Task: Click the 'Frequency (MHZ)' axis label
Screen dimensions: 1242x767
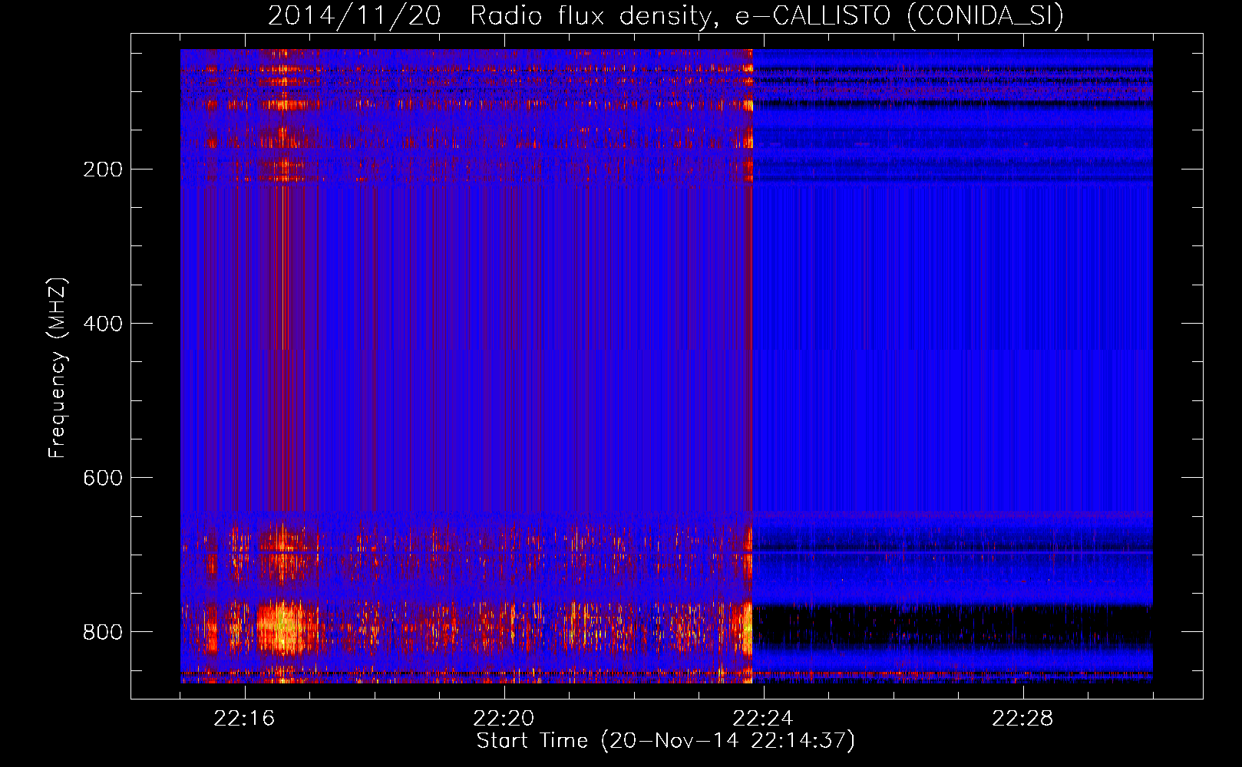Action: [58, 368]
